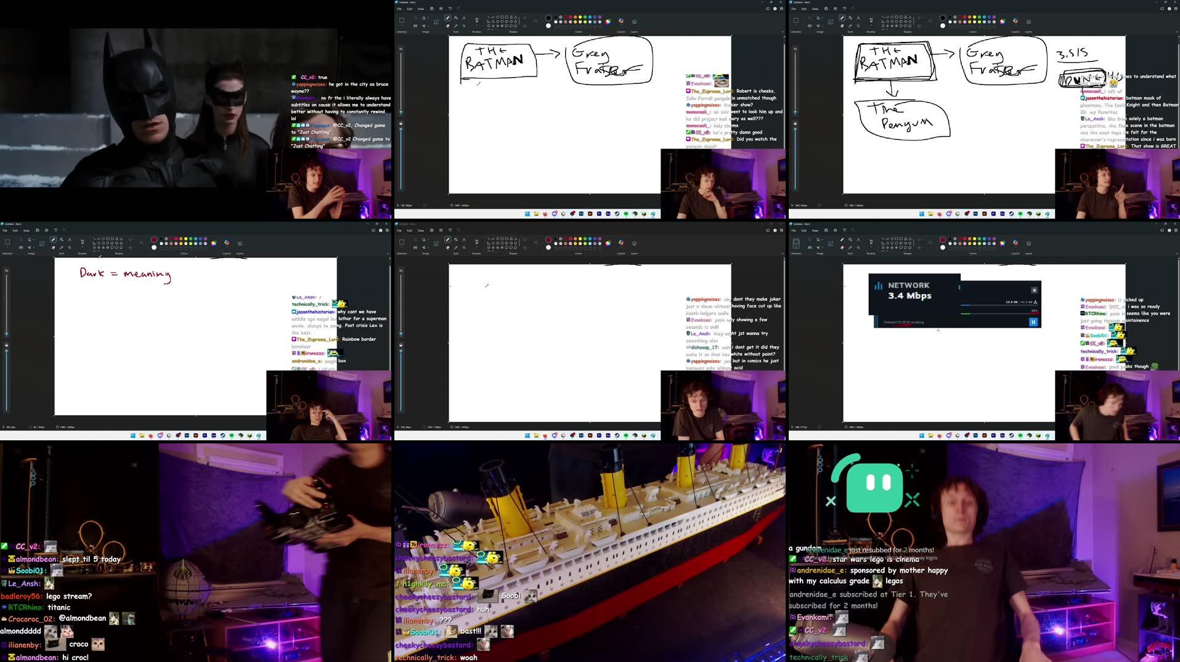Collapse ribbon chevron in 'Dark = meaning' Paint window

pos(388,254)
